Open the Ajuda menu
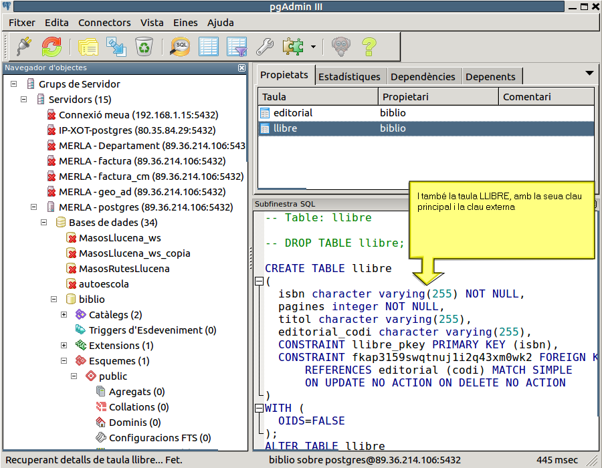The height and width of the screenshot is (468, 602). coord(220,23)
